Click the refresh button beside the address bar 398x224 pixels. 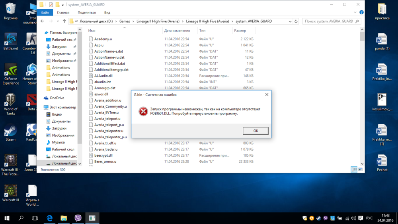pos(296,22)
